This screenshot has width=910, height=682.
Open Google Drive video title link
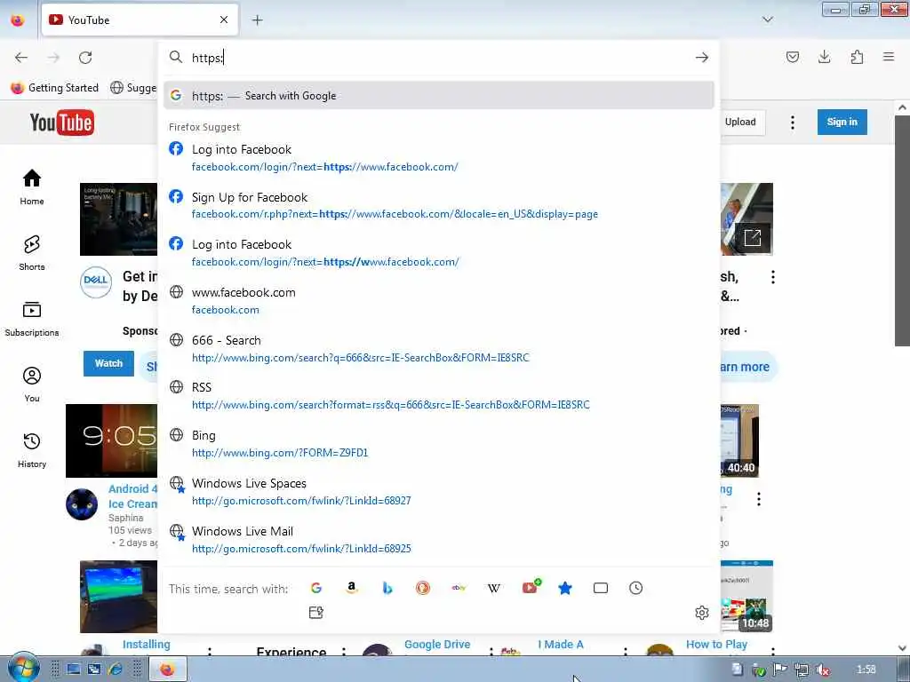point(437,645)
